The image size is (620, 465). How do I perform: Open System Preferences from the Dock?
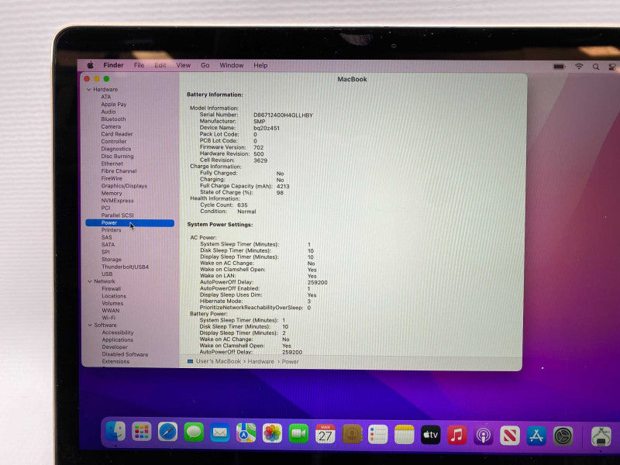tap(563, 437)
